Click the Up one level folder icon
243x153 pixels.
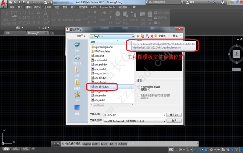[142, 36]
